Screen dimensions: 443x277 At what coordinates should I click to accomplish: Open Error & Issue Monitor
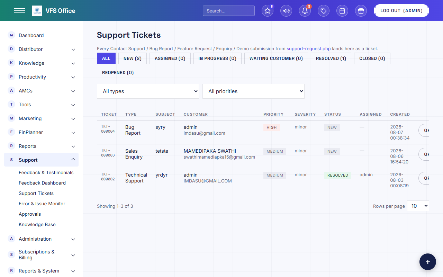pos(42,204)
